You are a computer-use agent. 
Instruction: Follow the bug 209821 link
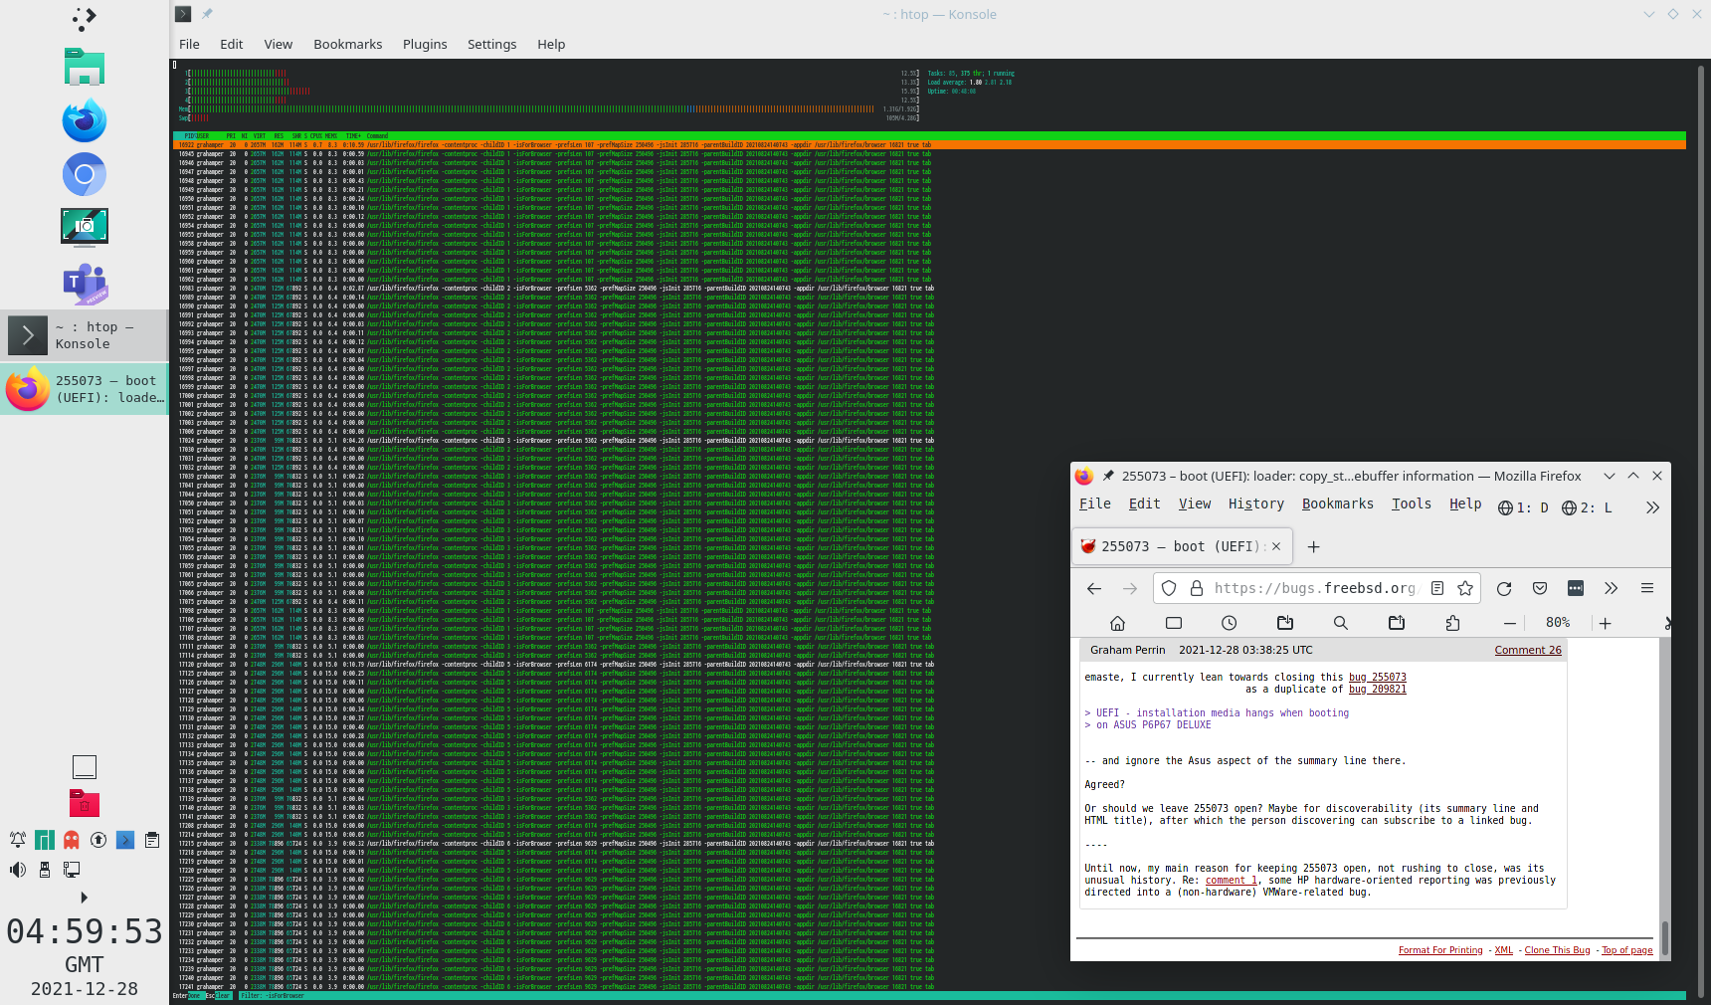click(x=1377, y=689)
